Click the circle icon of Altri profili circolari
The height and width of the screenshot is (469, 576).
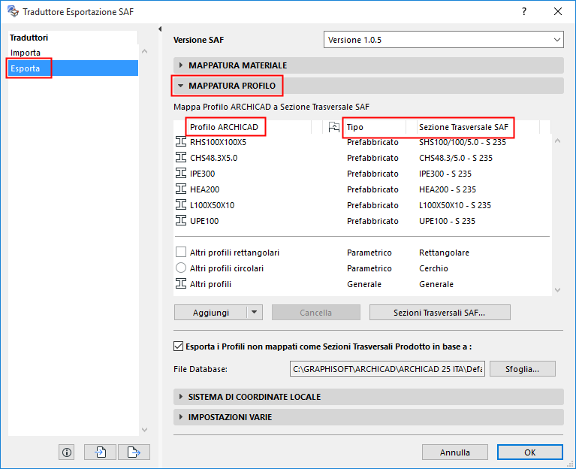click(x=181, y=268)
